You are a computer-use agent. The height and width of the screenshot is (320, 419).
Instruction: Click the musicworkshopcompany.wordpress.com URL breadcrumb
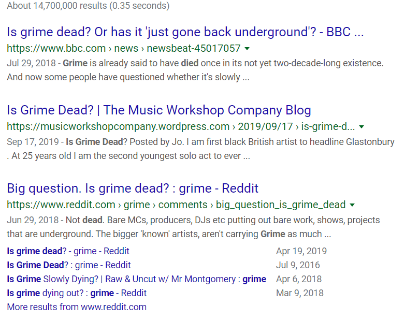coord(181,127)
